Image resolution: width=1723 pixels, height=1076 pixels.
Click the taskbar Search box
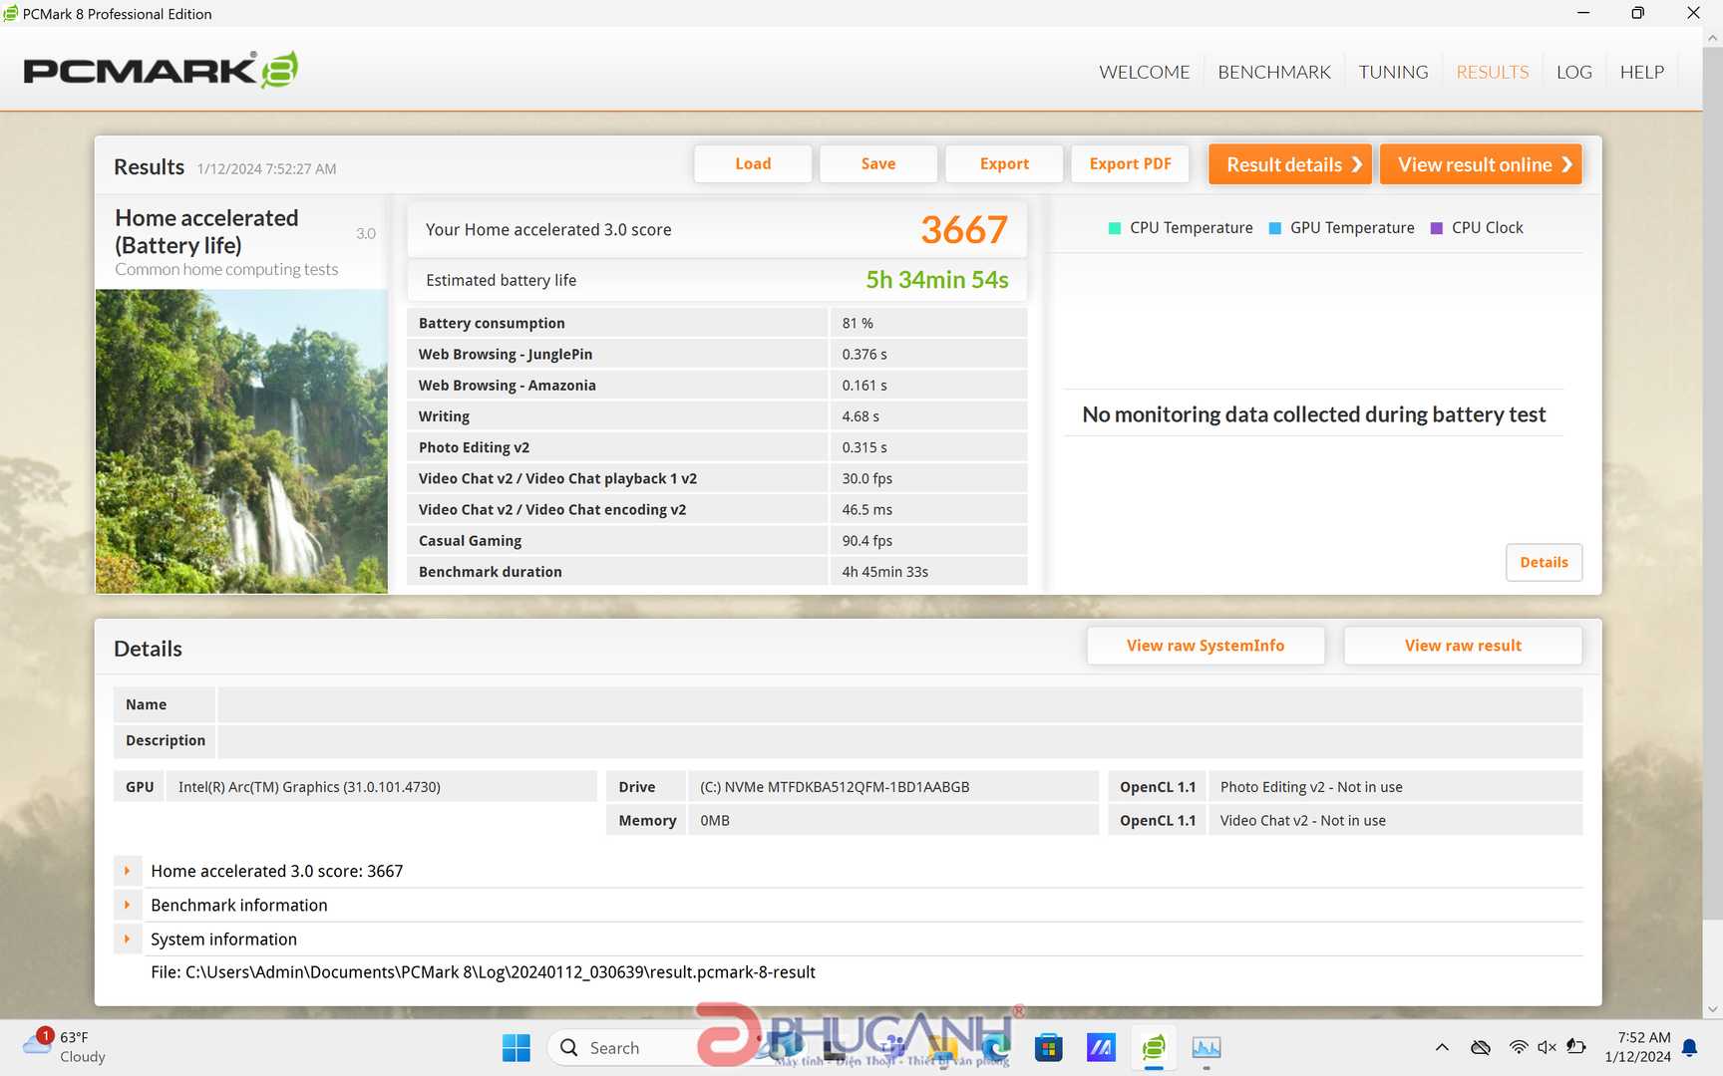638,1048
